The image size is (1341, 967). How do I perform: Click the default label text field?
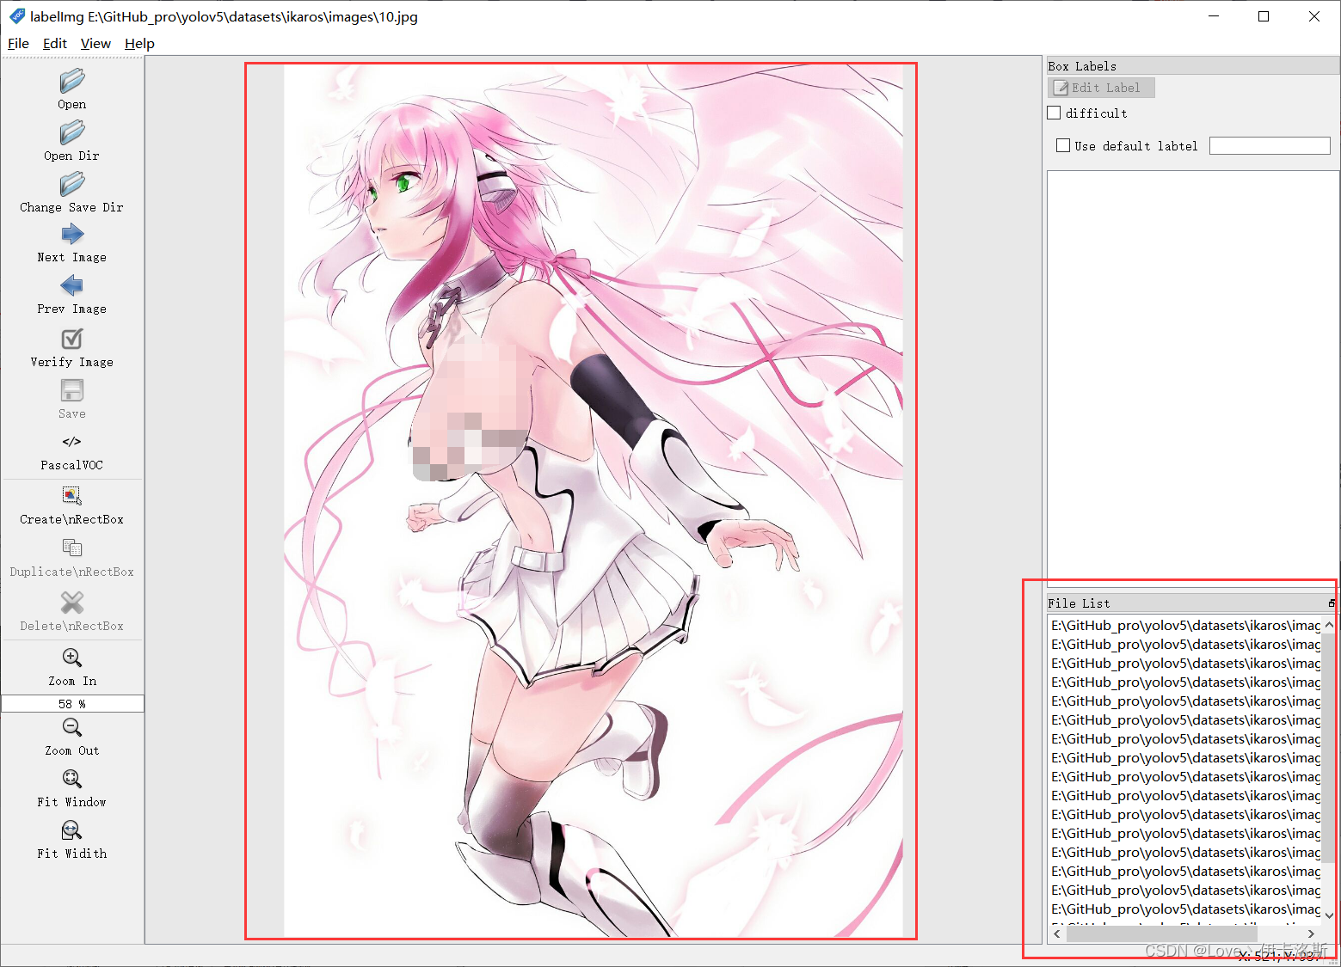(x=1270, y=146)
